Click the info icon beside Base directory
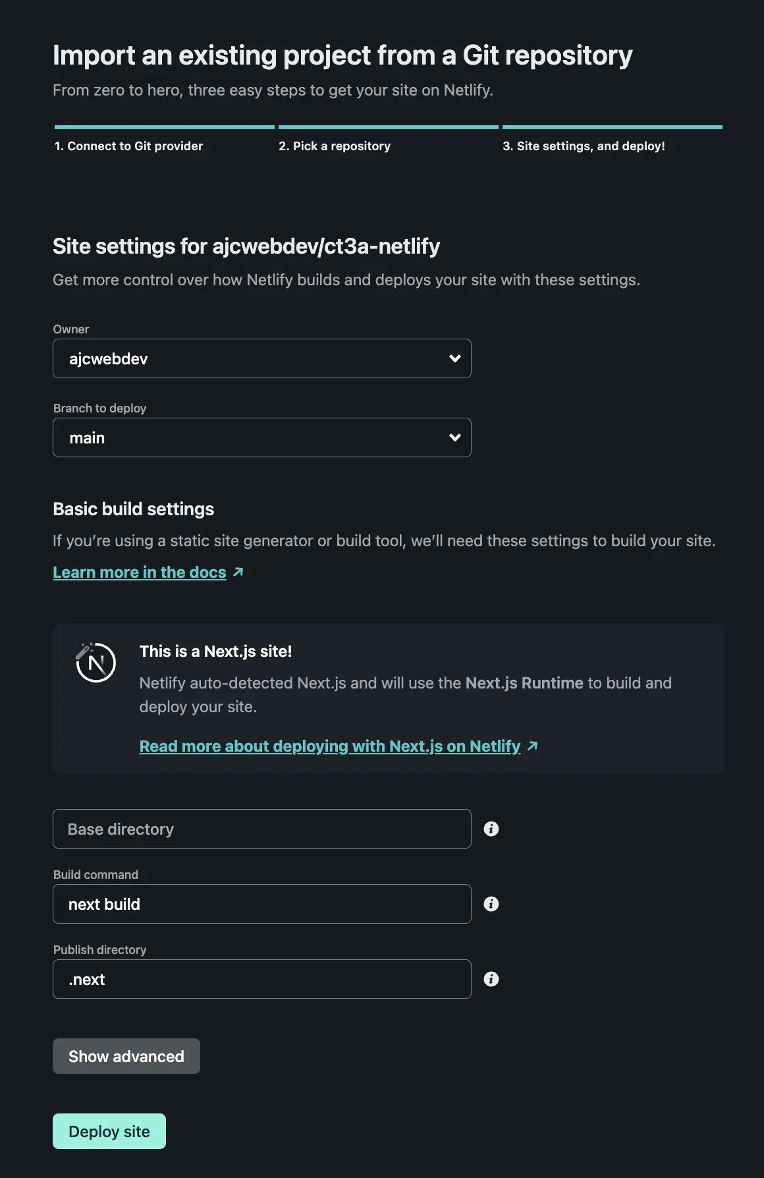This screenshot has height=1178, width=764. 491,829
